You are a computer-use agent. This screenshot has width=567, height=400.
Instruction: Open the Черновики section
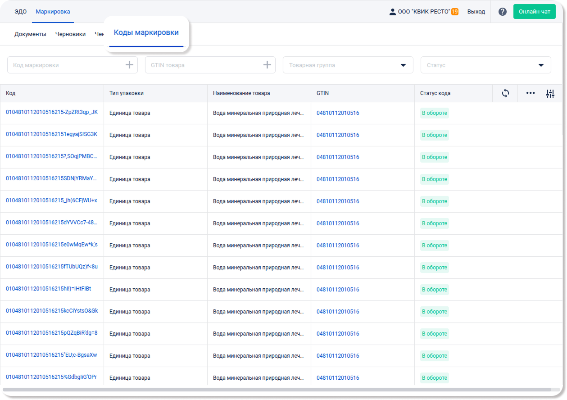(x=70, y=34)
